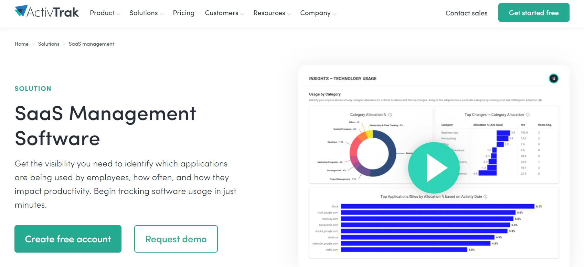Open the Company navigation item
Viewport: 584px width, 267px height.
(315, 13)
